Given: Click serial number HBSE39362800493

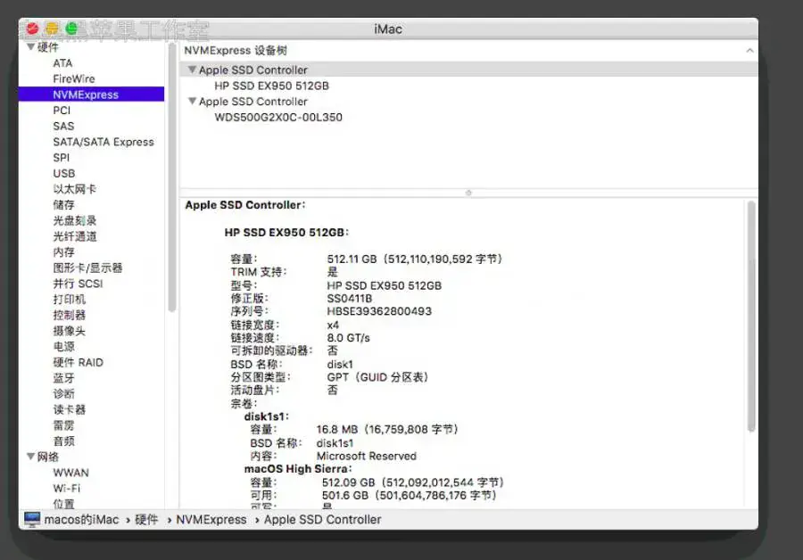Looking at the screenshot, I should tap(379, 311).
